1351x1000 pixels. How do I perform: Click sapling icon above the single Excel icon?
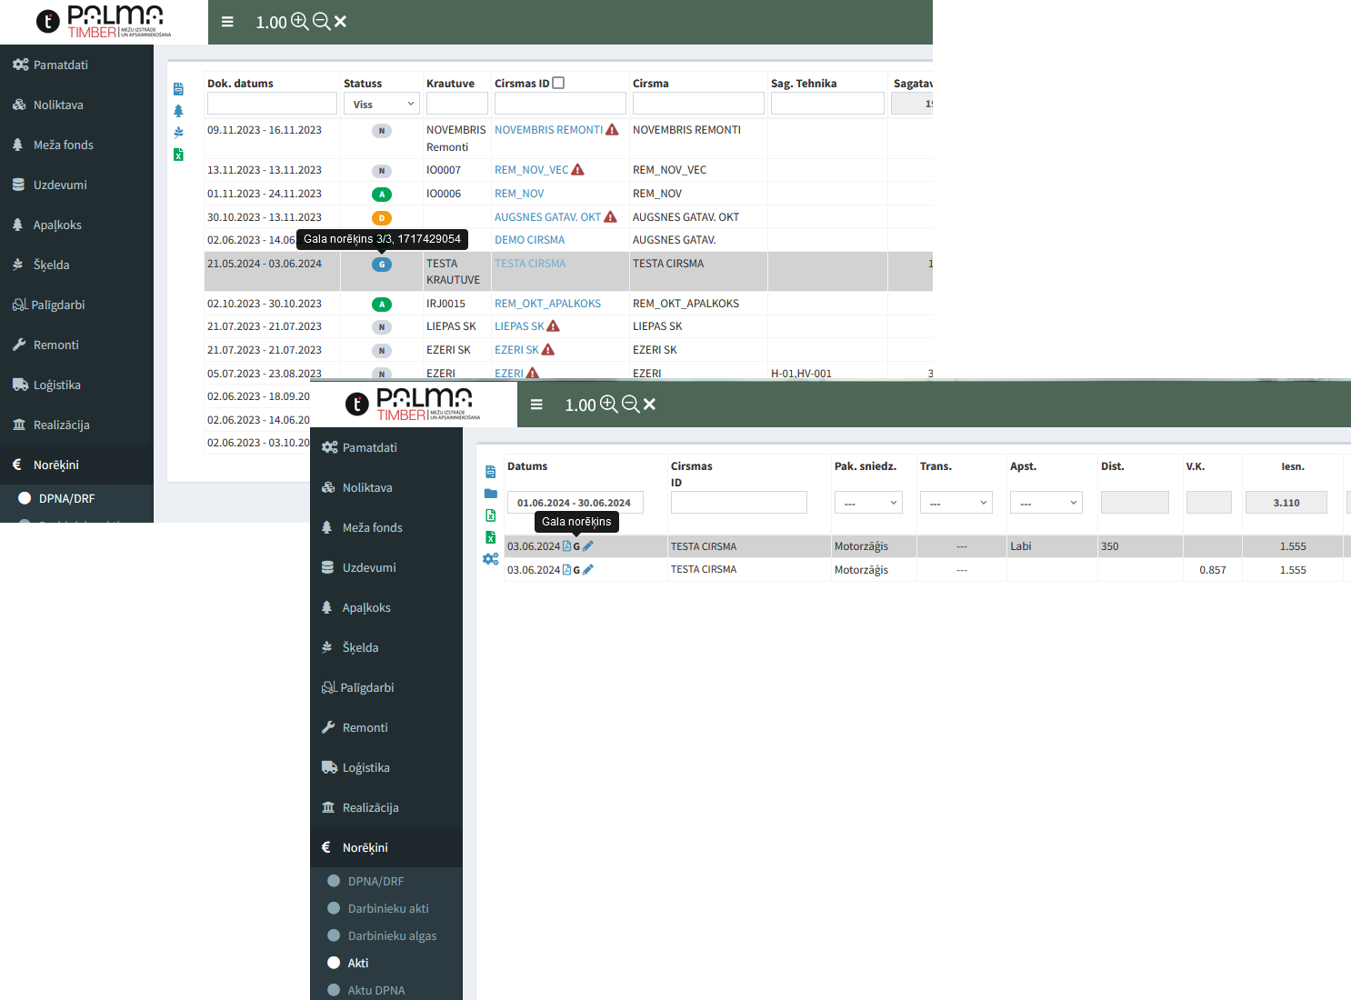(178, 133)
